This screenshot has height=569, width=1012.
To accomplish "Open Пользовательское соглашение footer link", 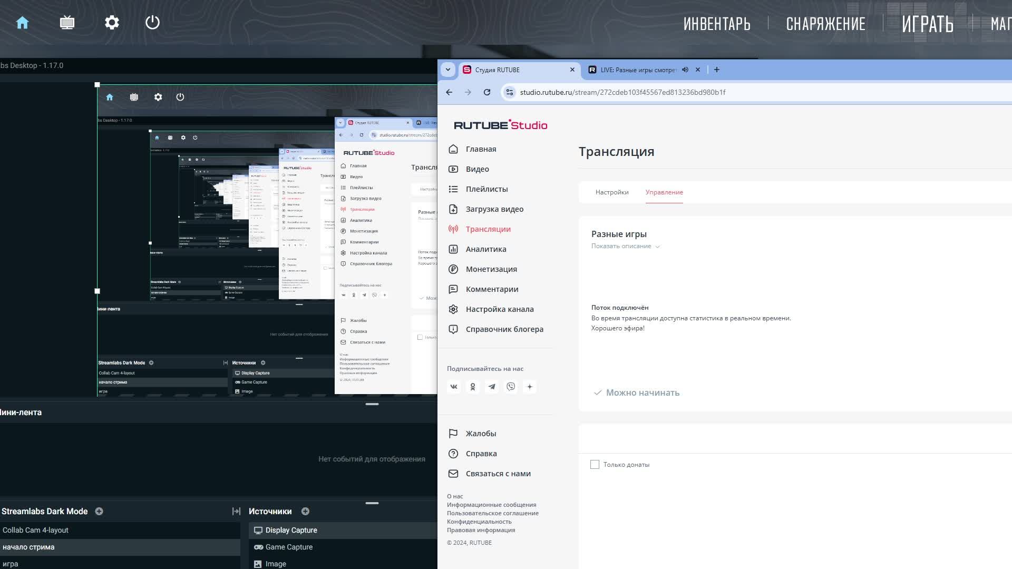I will pos(493,513).
